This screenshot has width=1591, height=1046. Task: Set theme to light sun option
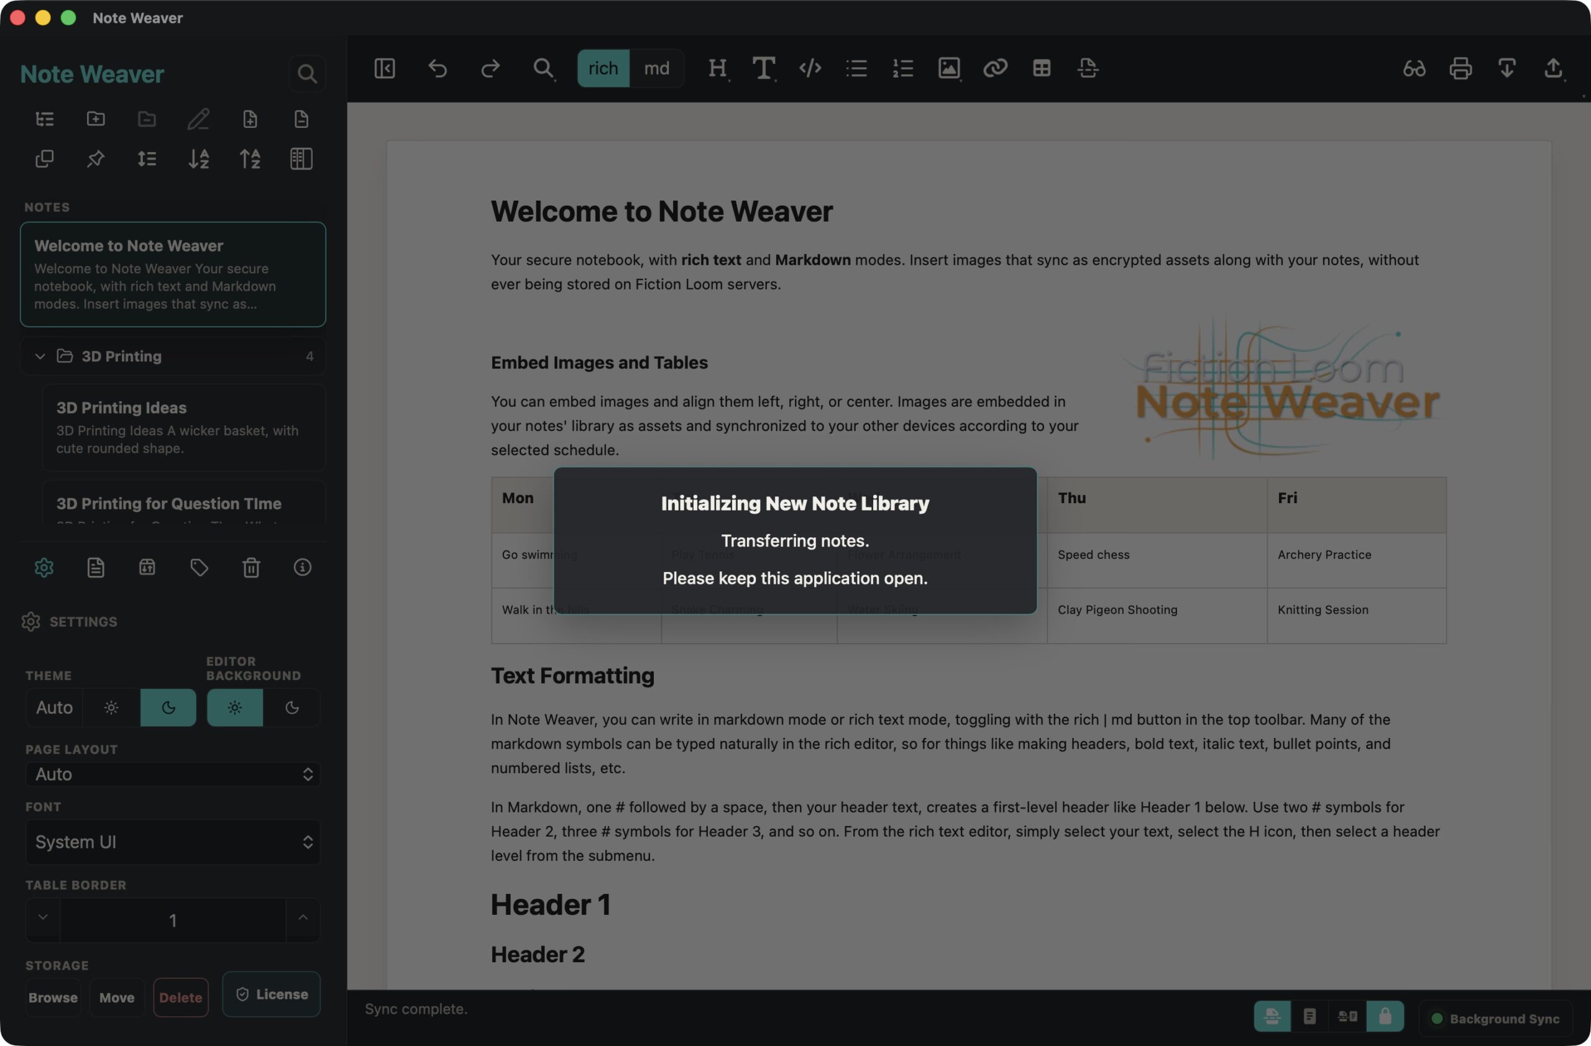[x=112, y=707]
